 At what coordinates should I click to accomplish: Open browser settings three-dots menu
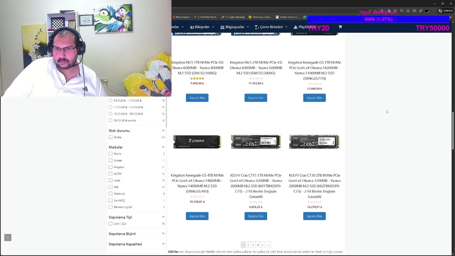click(433, 11)
